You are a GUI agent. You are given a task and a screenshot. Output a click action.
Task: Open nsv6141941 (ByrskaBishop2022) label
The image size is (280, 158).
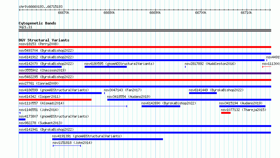pos(46,129)
